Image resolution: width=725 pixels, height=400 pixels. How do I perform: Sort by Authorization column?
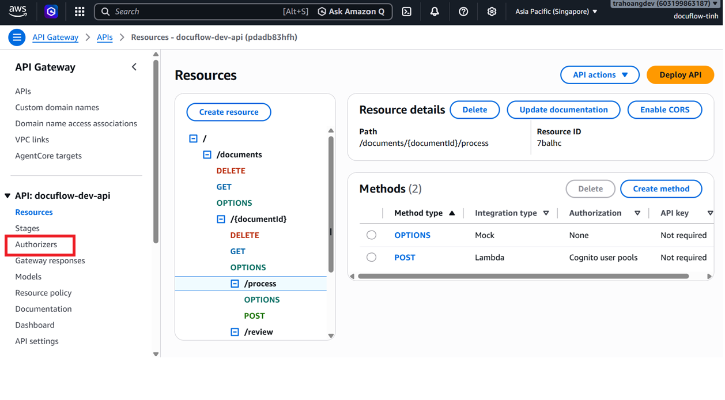point(605,213)
